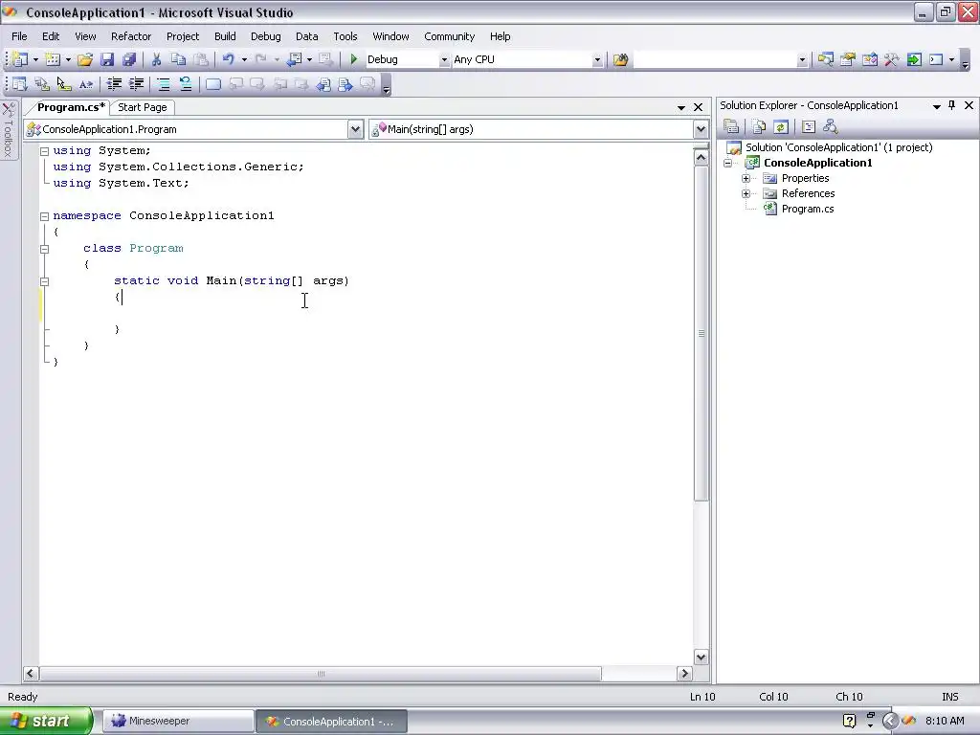Open the Debug menu

[x=266, y=36]
